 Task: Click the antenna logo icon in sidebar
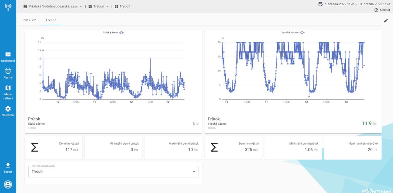[8, 7]
